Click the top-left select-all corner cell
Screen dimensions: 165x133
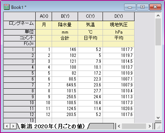pyautogui.click(x=20, y=16)
